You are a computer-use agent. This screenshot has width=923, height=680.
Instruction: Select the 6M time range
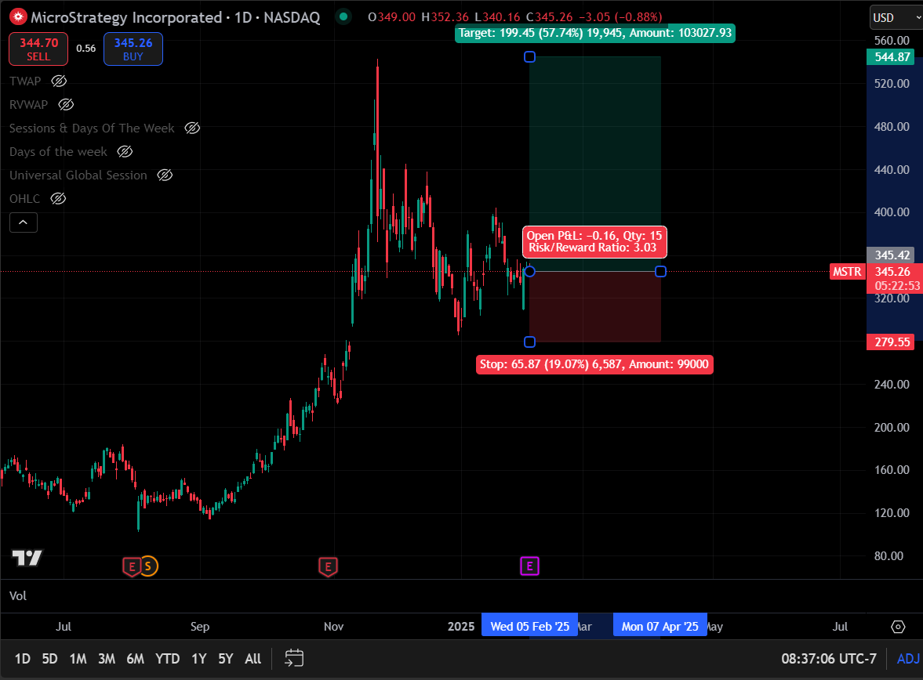136,659
